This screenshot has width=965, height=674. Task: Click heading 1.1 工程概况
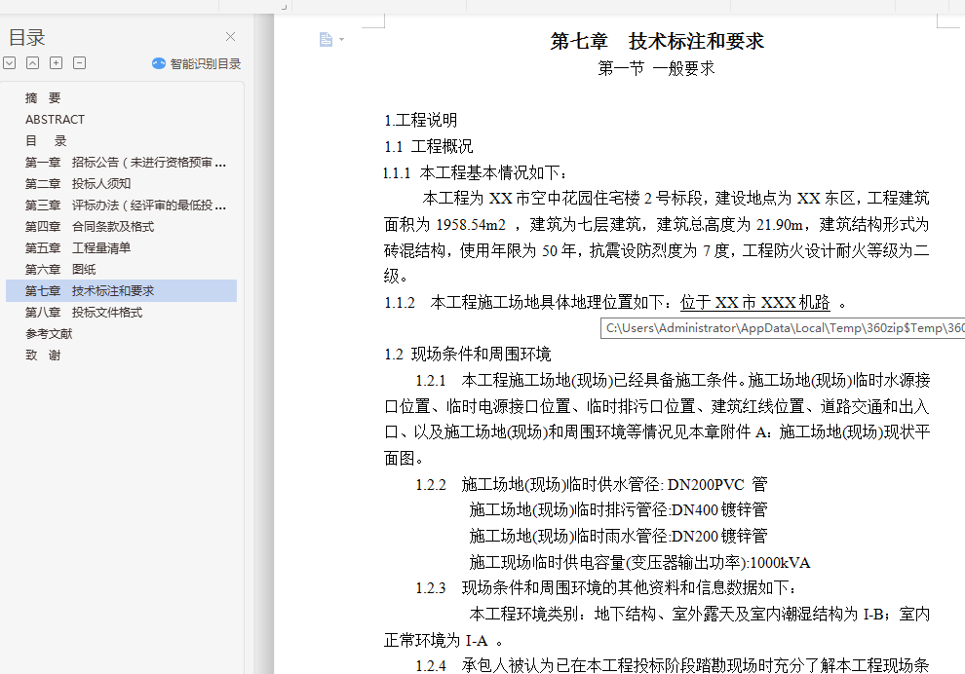[428, 147]
